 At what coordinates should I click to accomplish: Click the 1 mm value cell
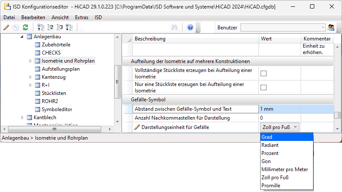[280, 109]
